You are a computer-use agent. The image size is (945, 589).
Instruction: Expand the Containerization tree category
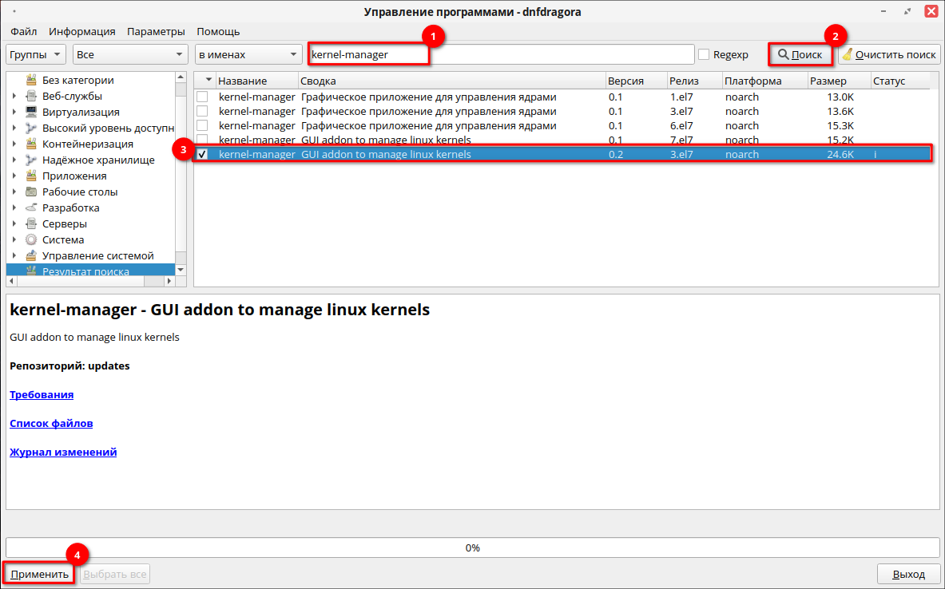coord(14,144)
